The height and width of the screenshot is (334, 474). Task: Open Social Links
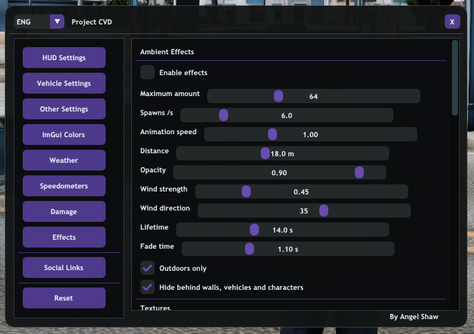pos(64,268)
